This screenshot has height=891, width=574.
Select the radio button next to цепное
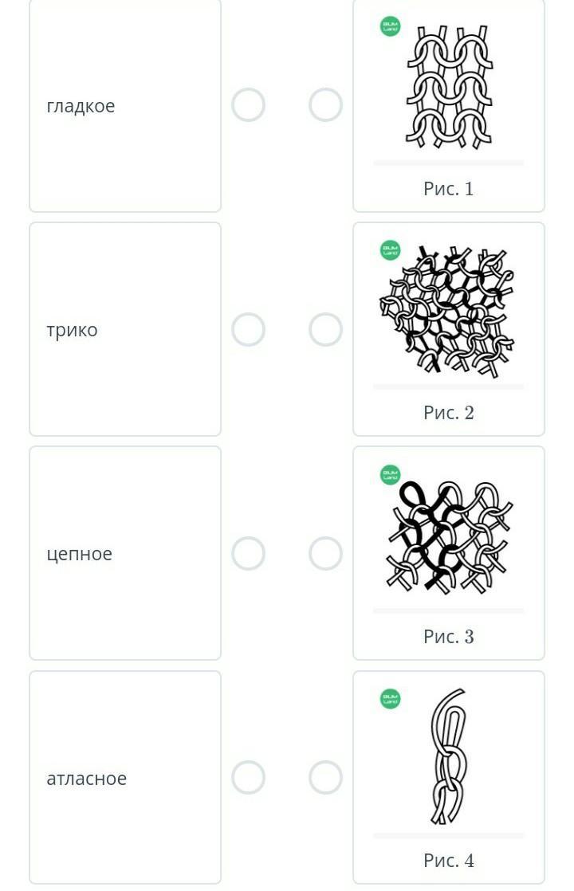tap(249, 553)
